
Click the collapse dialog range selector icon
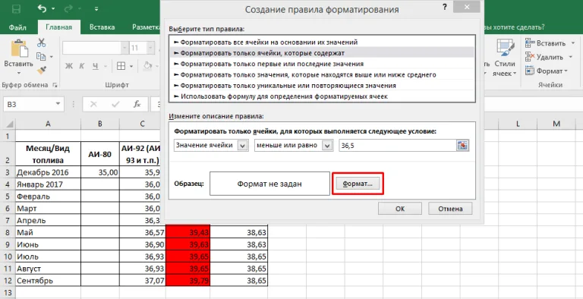[x=462, y=146]
